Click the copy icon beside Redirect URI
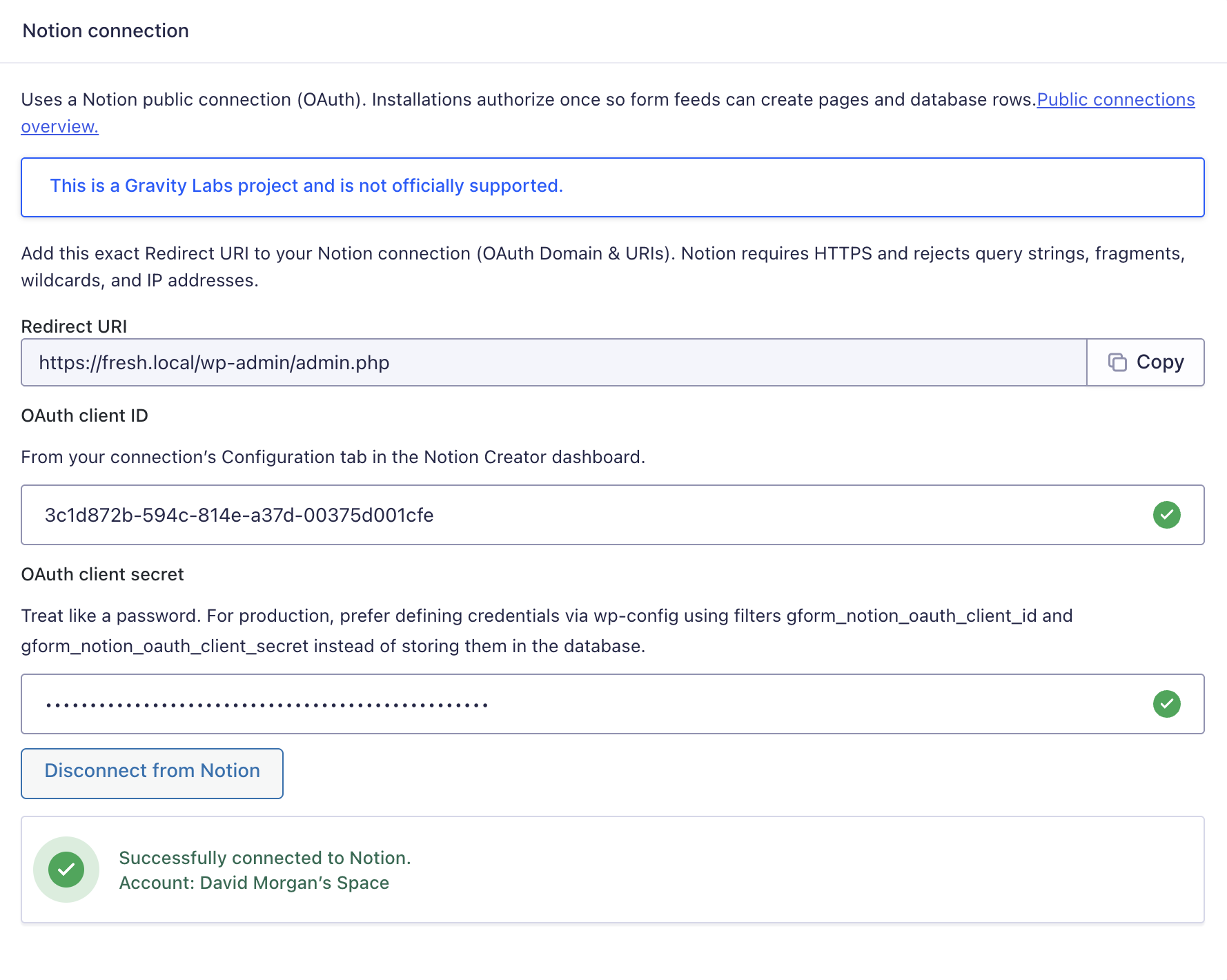The height and width of the screenshot is (980, 1227). 1117,362
